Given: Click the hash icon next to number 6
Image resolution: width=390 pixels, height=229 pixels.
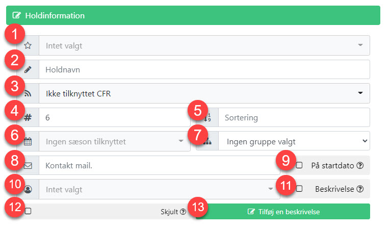Looking at the screenshot, I should click(28, 117).
